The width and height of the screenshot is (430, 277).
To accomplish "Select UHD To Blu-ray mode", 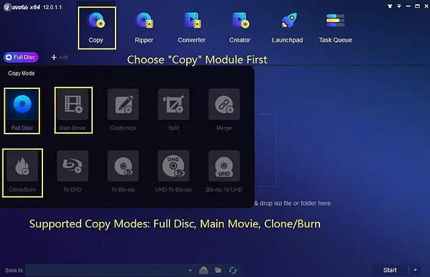I will coord(174,172).
